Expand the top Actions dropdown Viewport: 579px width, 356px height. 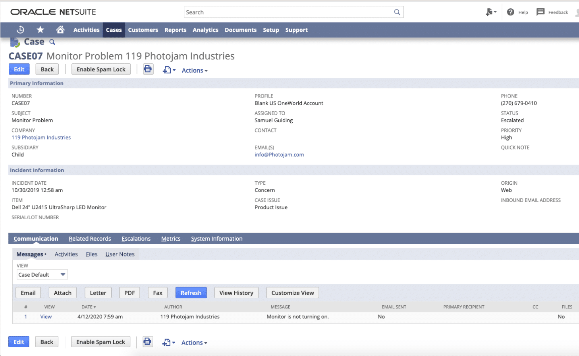(x=195, y=70)
